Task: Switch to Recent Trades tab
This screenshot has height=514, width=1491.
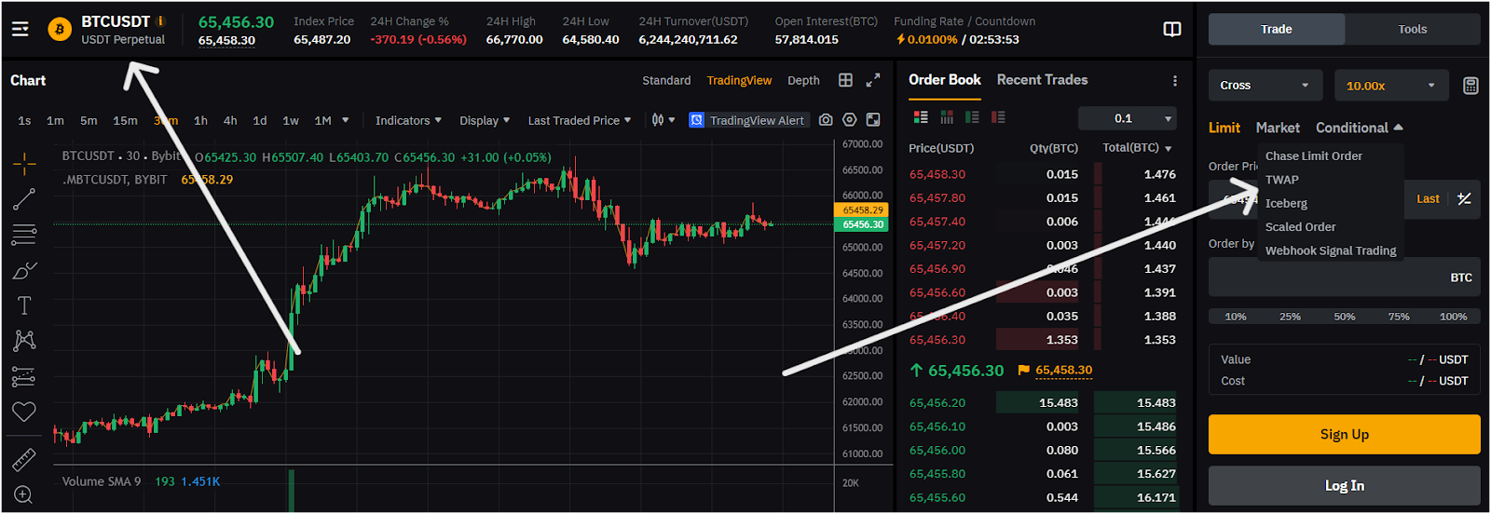Action: [x=1042, y=80]
